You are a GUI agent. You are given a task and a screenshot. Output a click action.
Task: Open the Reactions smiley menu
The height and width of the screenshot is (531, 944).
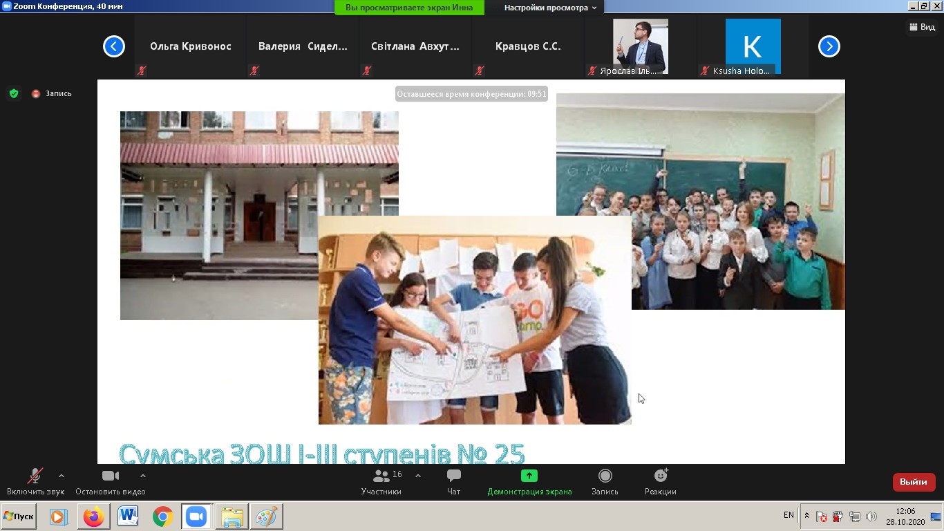[660, 476]
